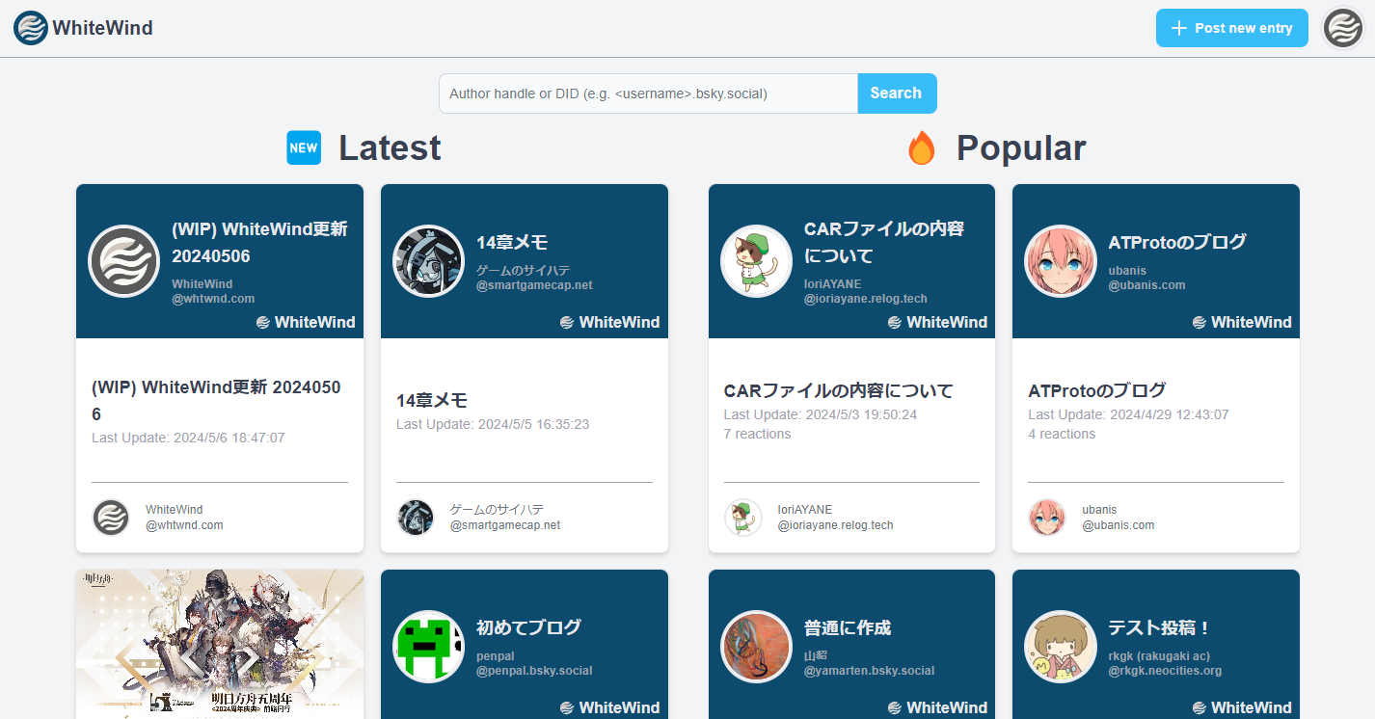Click the Post new entry button
The image size is (1375, 719).
tap(1231, 28)
